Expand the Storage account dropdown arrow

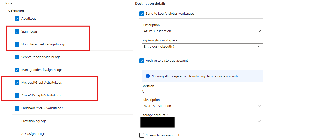pyautogui.click(x=259, y=121)
